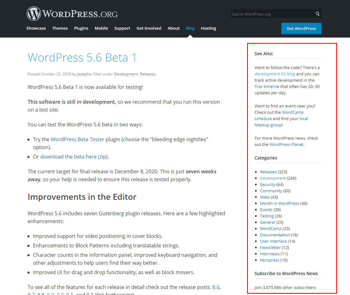Viewport: 350px width, 295px height.
Task: Open the Newsletter category link
Action: [270, 247]
